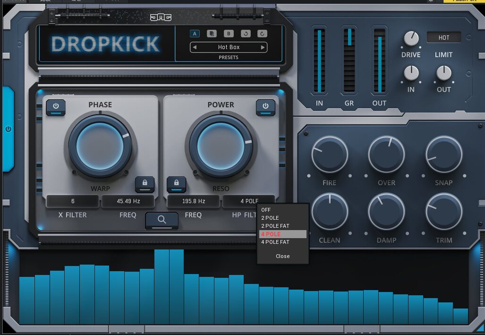This screenshot has width=485, height=335.
Task: Click the LIMIT label
Action: [444, 55]
